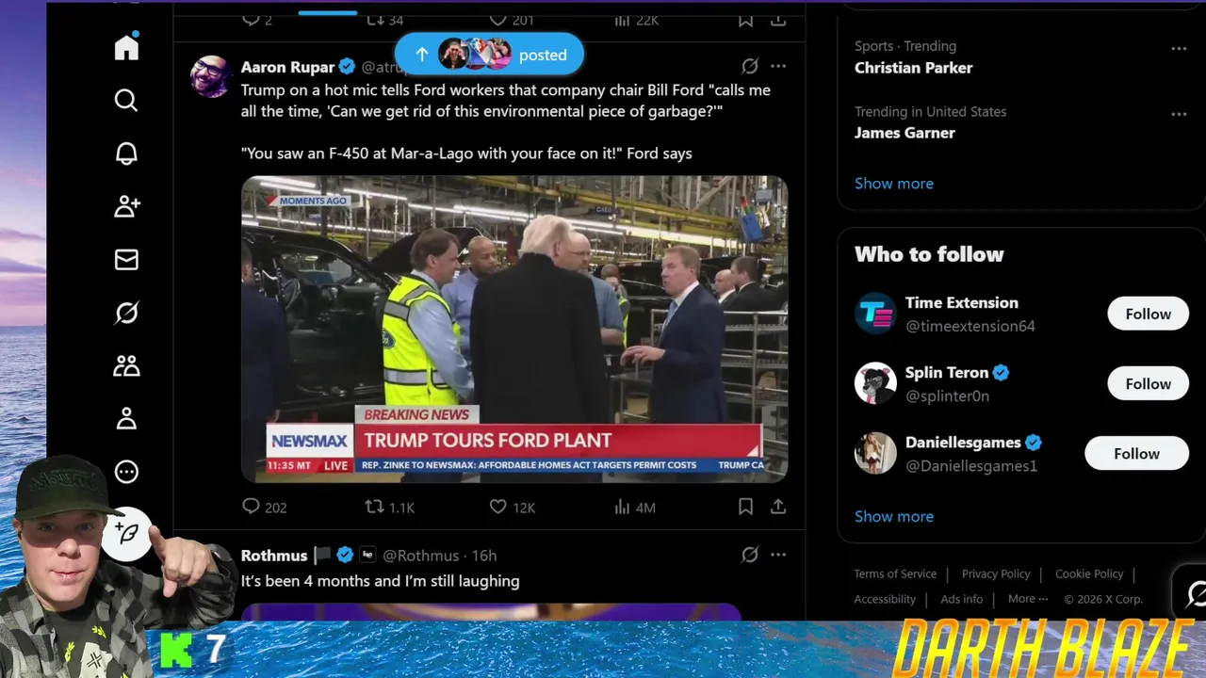The width and height of the screenshot is (1206, 678).
Task: Bookmark Aaron Rupar's post
Action: coord(745,507)
